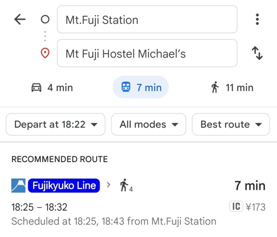Tap the Mt. Fuji railway logo icon
The image size is (277, 237).
click(18, 186)
